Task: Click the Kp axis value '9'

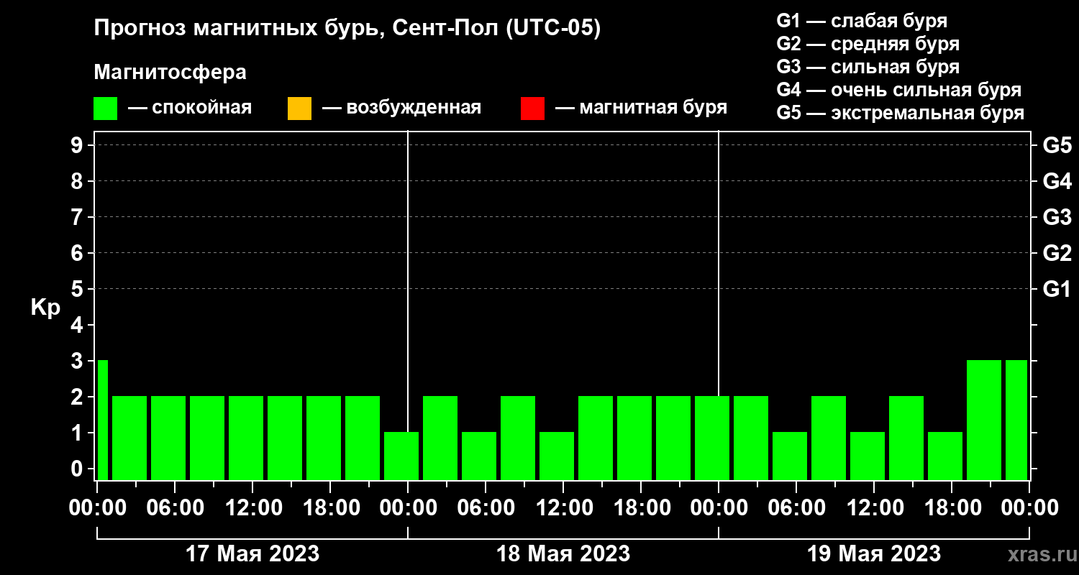Action: (78, 145)
